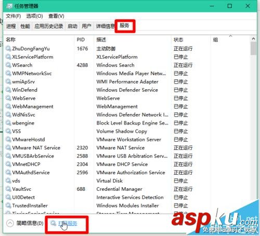
Task: Open the 选项(O) menu
Action: [x=34, y=16]
